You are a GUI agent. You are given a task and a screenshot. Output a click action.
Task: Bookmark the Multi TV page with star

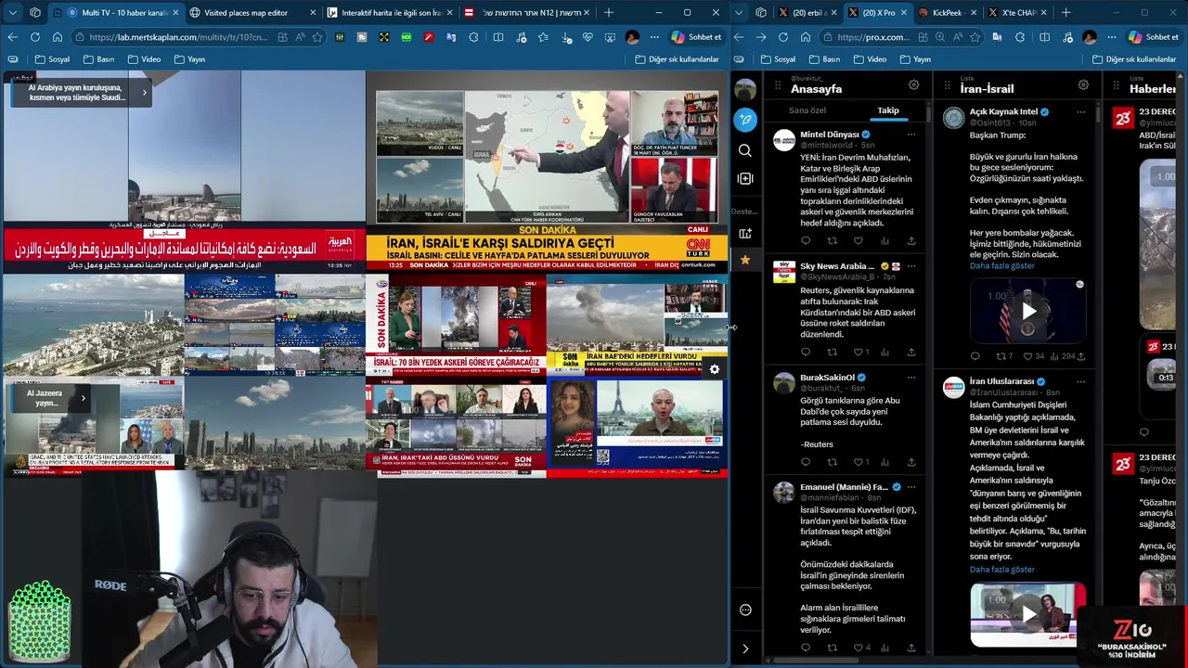317,37
